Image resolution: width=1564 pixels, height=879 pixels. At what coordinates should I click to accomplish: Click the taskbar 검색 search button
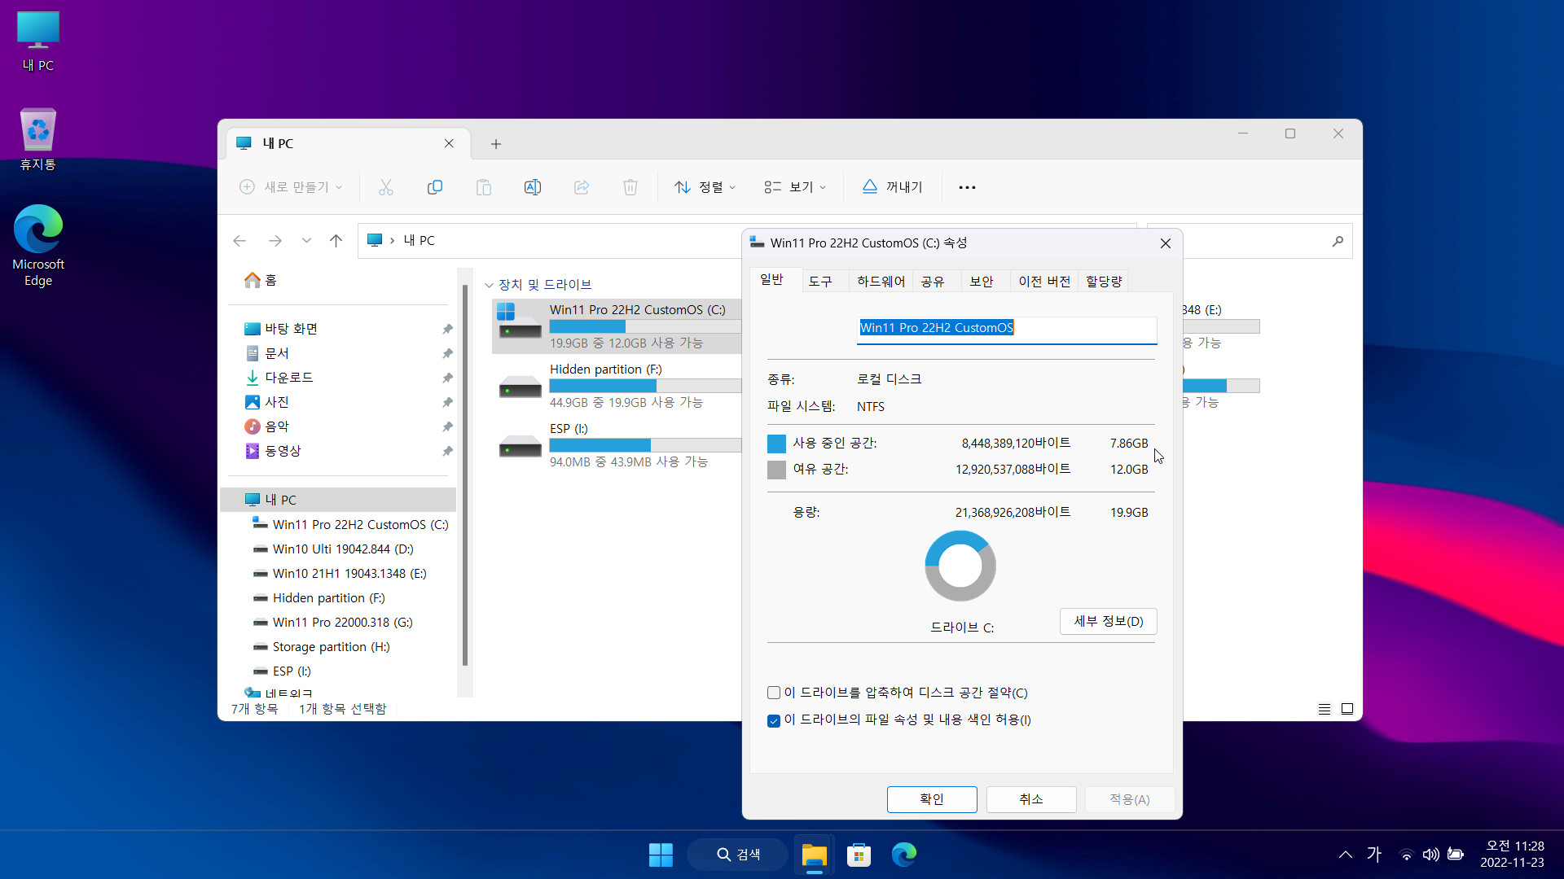pyautogui.click(x=738, y=855)
